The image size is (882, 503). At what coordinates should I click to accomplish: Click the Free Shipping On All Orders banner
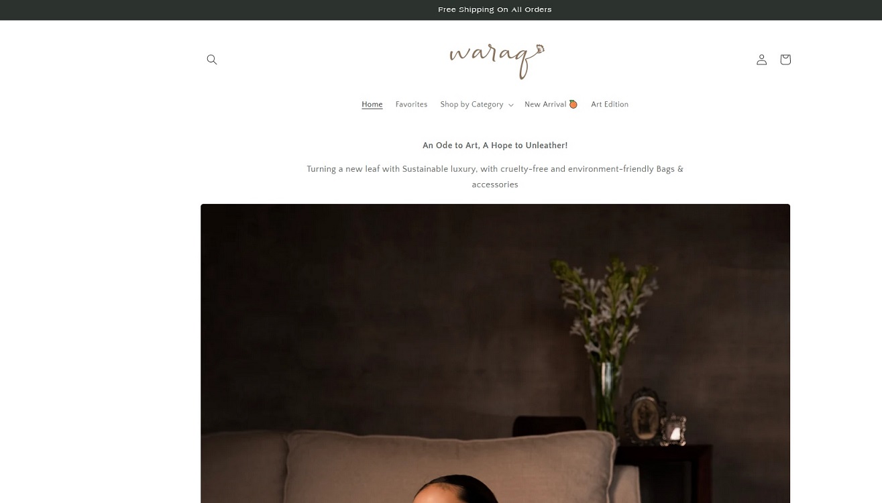(x=495, y=9)
